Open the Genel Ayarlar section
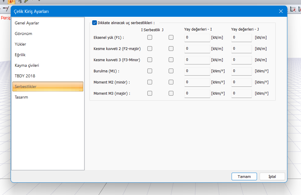301x195 pixels. [27, 23]
